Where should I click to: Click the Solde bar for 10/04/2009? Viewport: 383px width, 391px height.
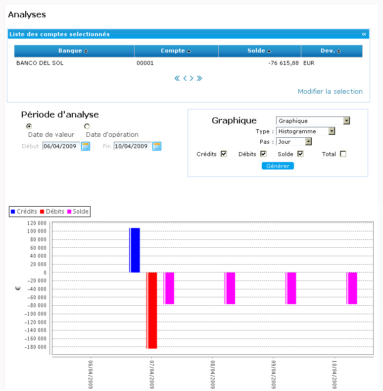(352, 288)
